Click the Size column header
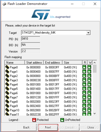This screenshot has width=101, height=132. tap(72, 62)
